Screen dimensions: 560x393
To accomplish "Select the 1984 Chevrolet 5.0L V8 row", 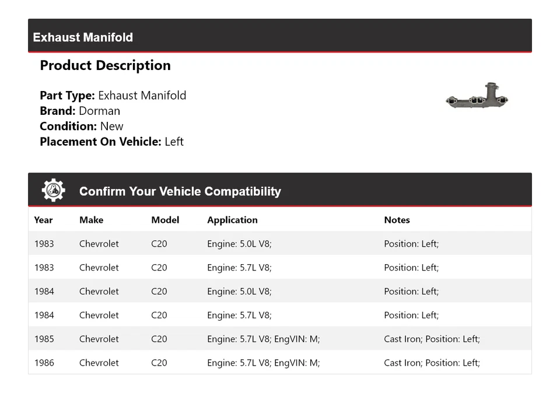I will [280, 292].
